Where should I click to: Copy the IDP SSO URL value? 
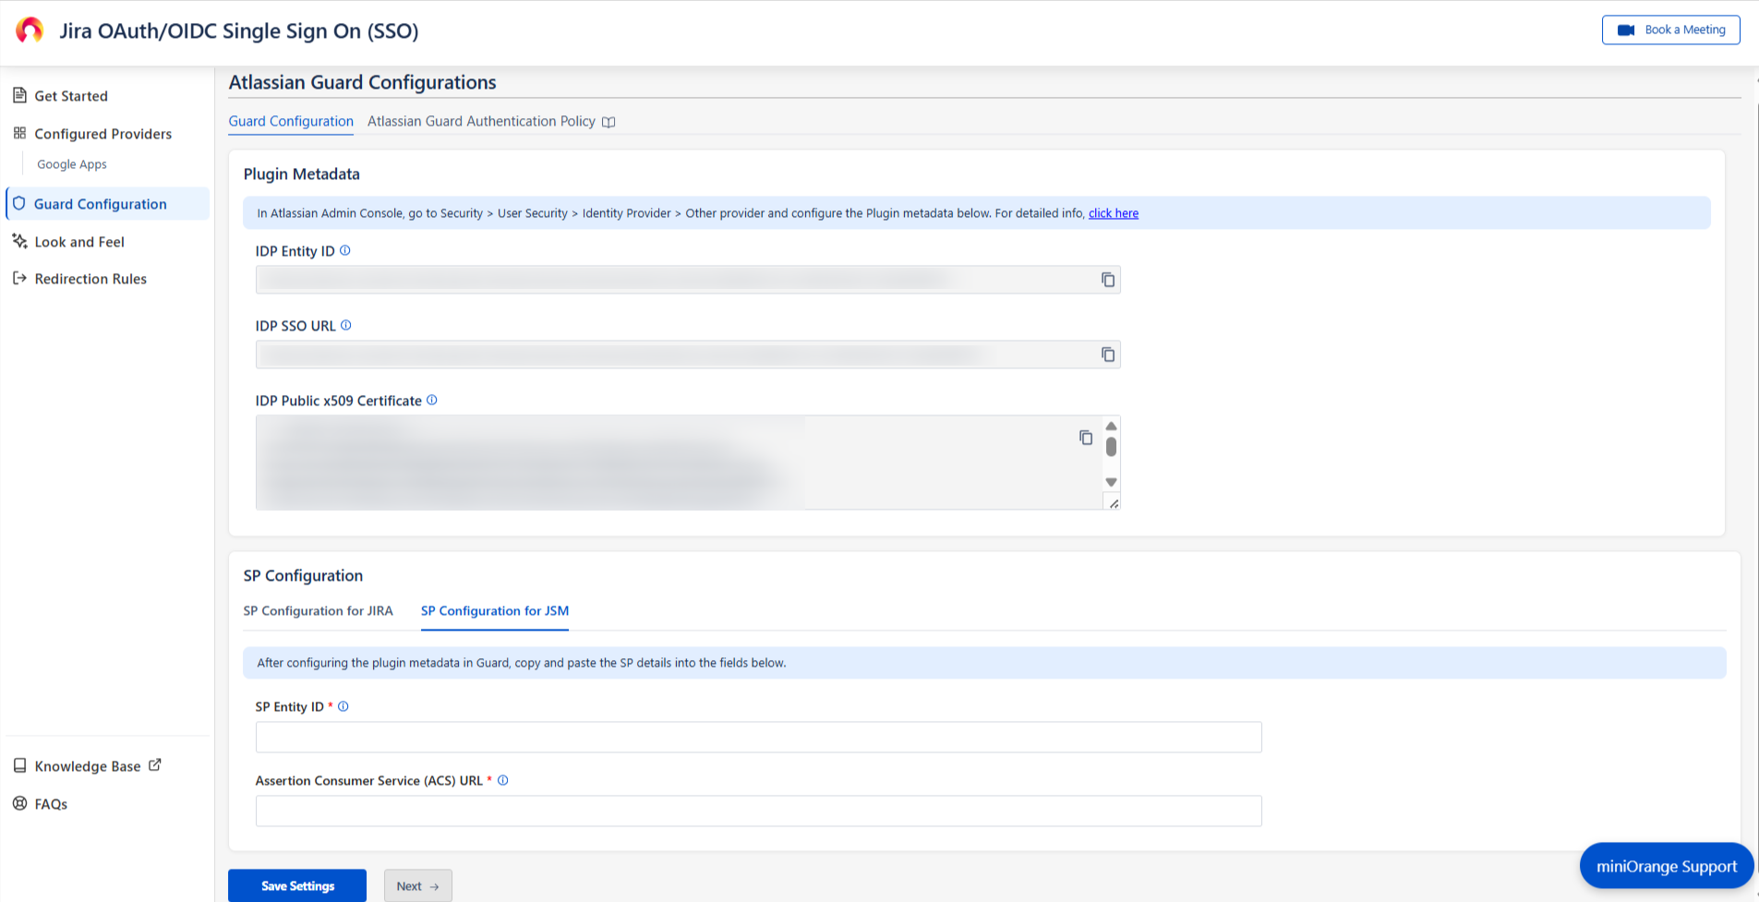click(1108, 355)
